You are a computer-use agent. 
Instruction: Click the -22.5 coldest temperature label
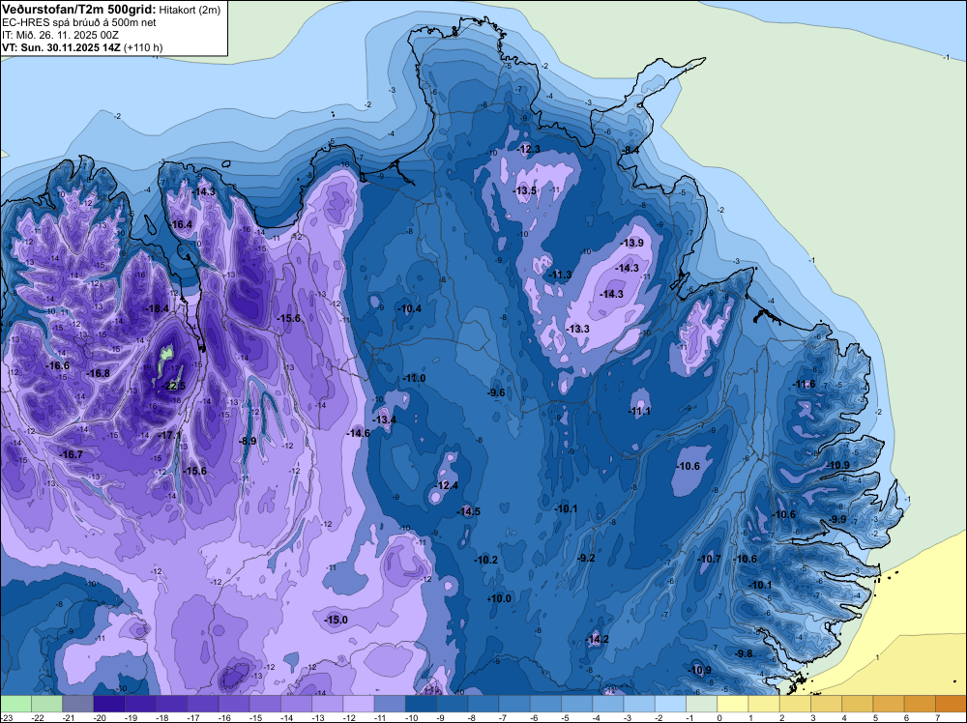[173, 386]
